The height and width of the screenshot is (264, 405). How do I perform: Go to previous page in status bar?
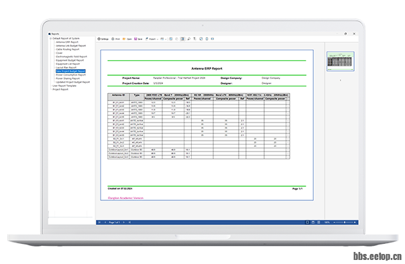[105, 222]
